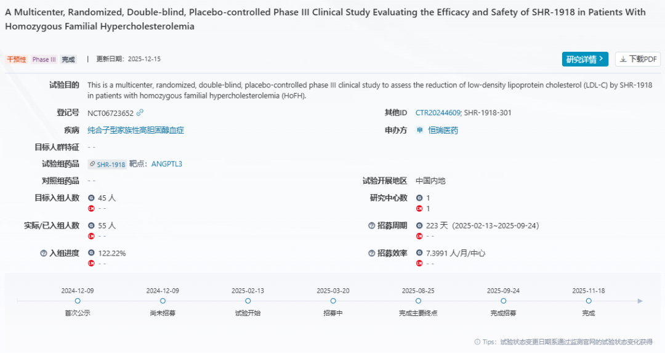Open the ANGPTL3 target link
The width and height of the screenshot is (665, 353).
tap(167, 164)
